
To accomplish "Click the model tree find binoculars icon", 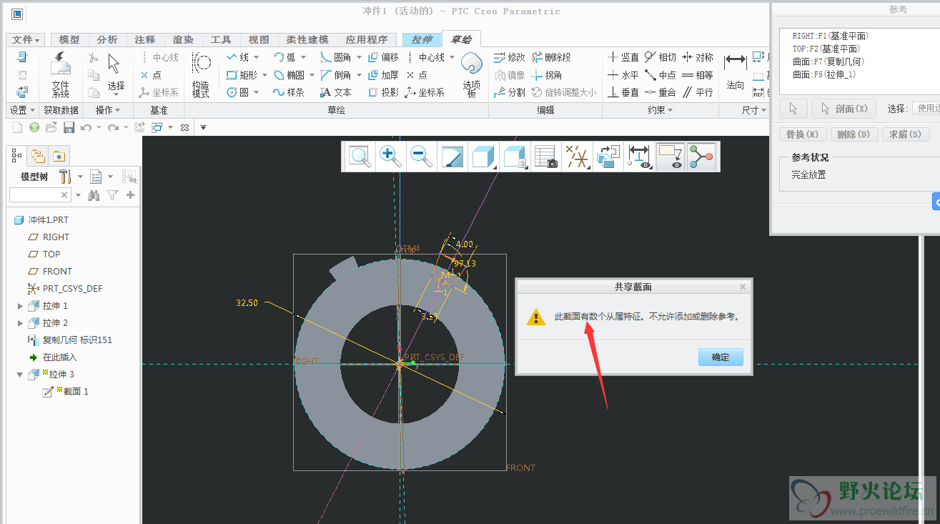I will 94,195.
